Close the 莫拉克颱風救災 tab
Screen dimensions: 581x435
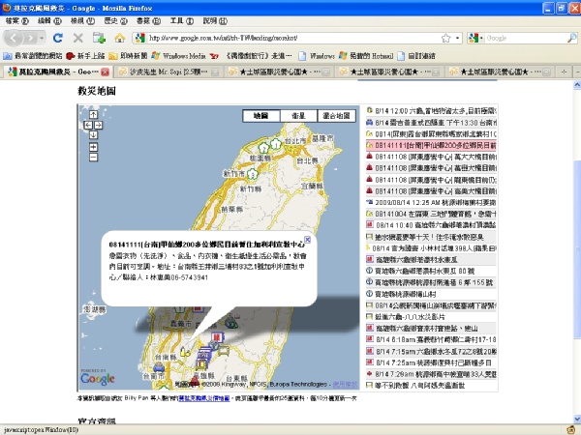105,72
